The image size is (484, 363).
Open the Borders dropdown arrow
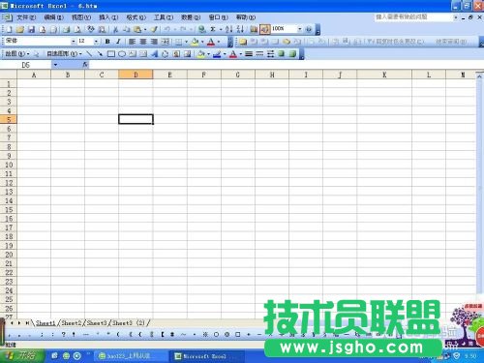click(186, 42)
